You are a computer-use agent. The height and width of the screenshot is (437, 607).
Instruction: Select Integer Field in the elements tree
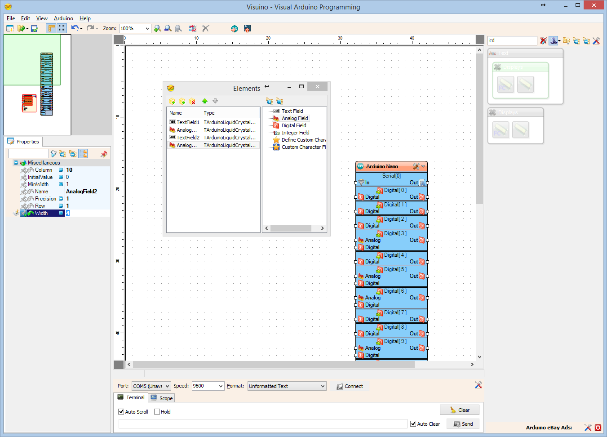pos(295,133)
